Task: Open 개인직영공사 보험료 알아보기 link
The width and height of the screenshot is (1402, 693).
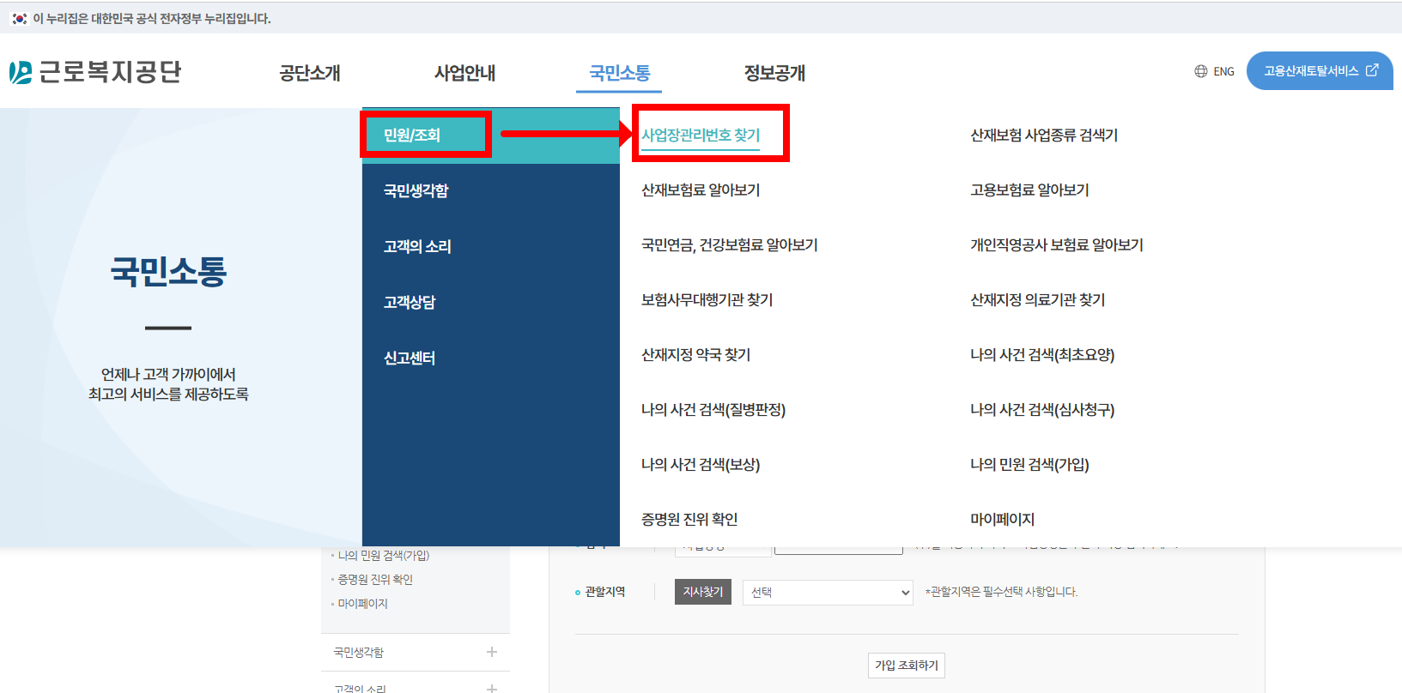Action: pos(1057,244)
